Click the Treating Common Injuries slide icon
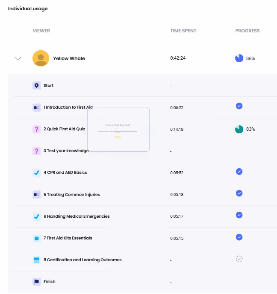This screenshot has width=277, height=294. 36,194
